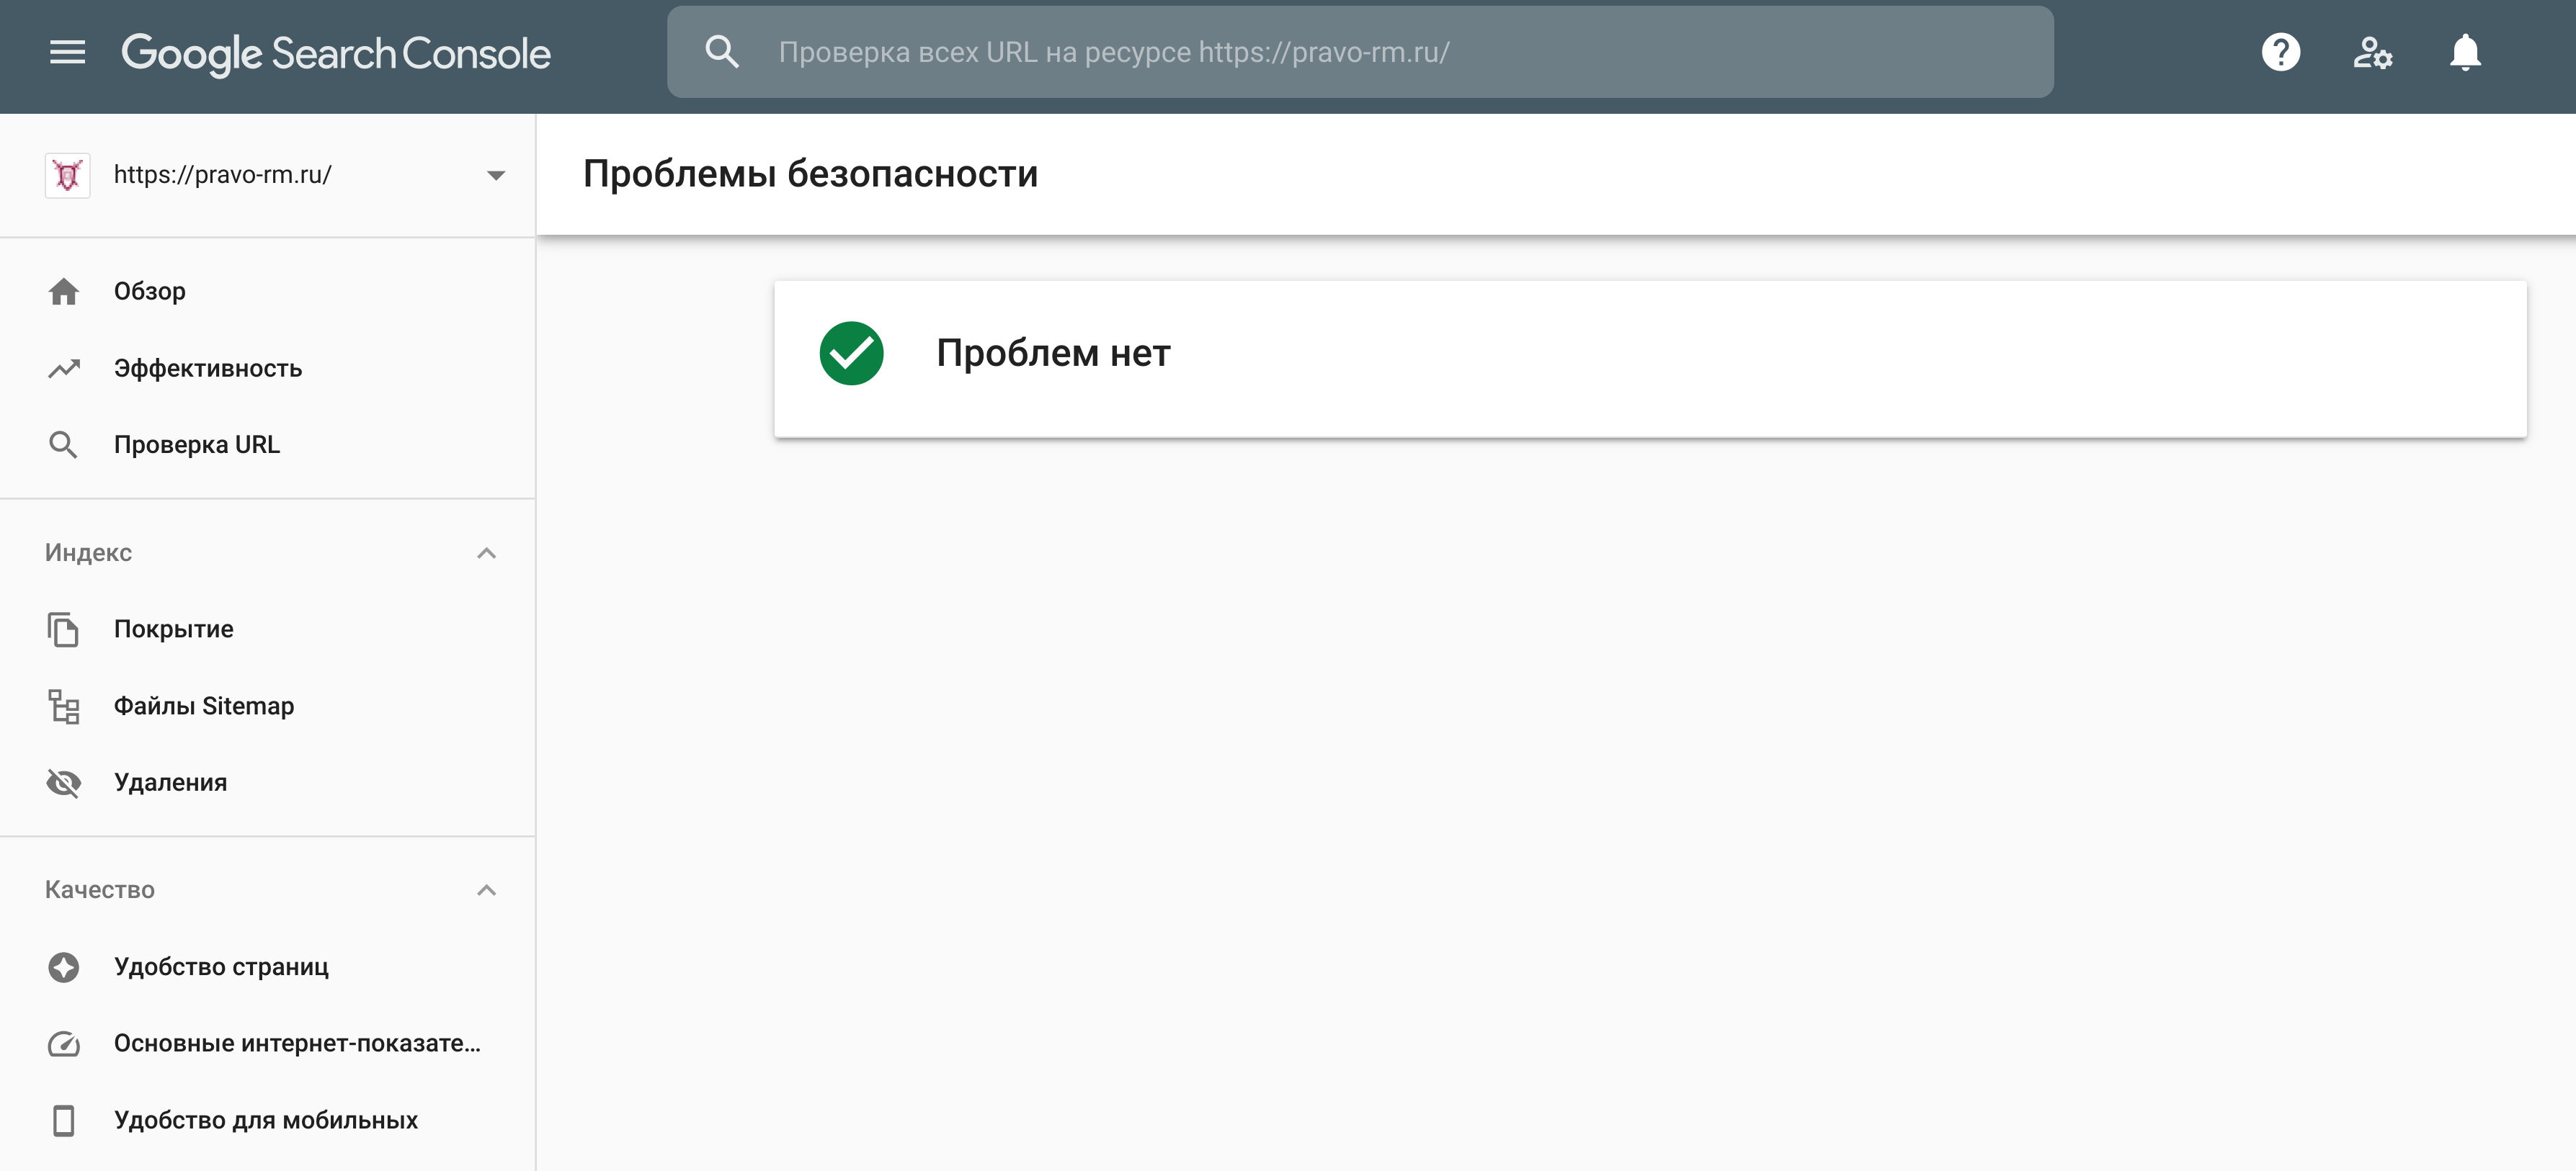Click the Покрытие pages icon
The image size is (2576, 1171).
pyautogui.click(x=64, y=629)
